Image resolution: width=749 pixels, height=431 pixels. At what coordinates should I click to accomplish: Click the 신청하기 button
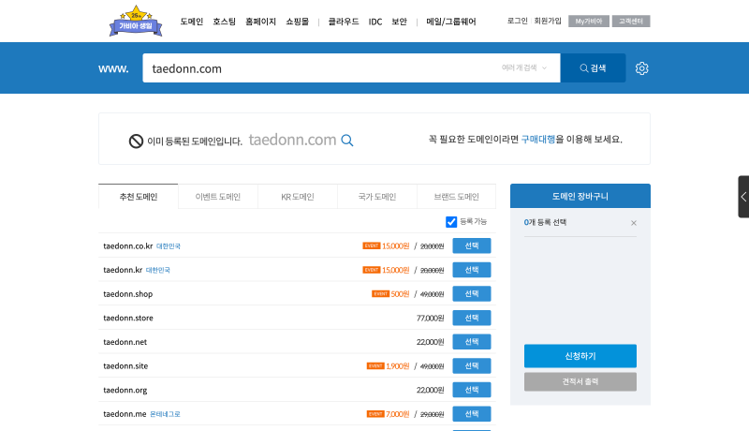[x=580, y=356]
